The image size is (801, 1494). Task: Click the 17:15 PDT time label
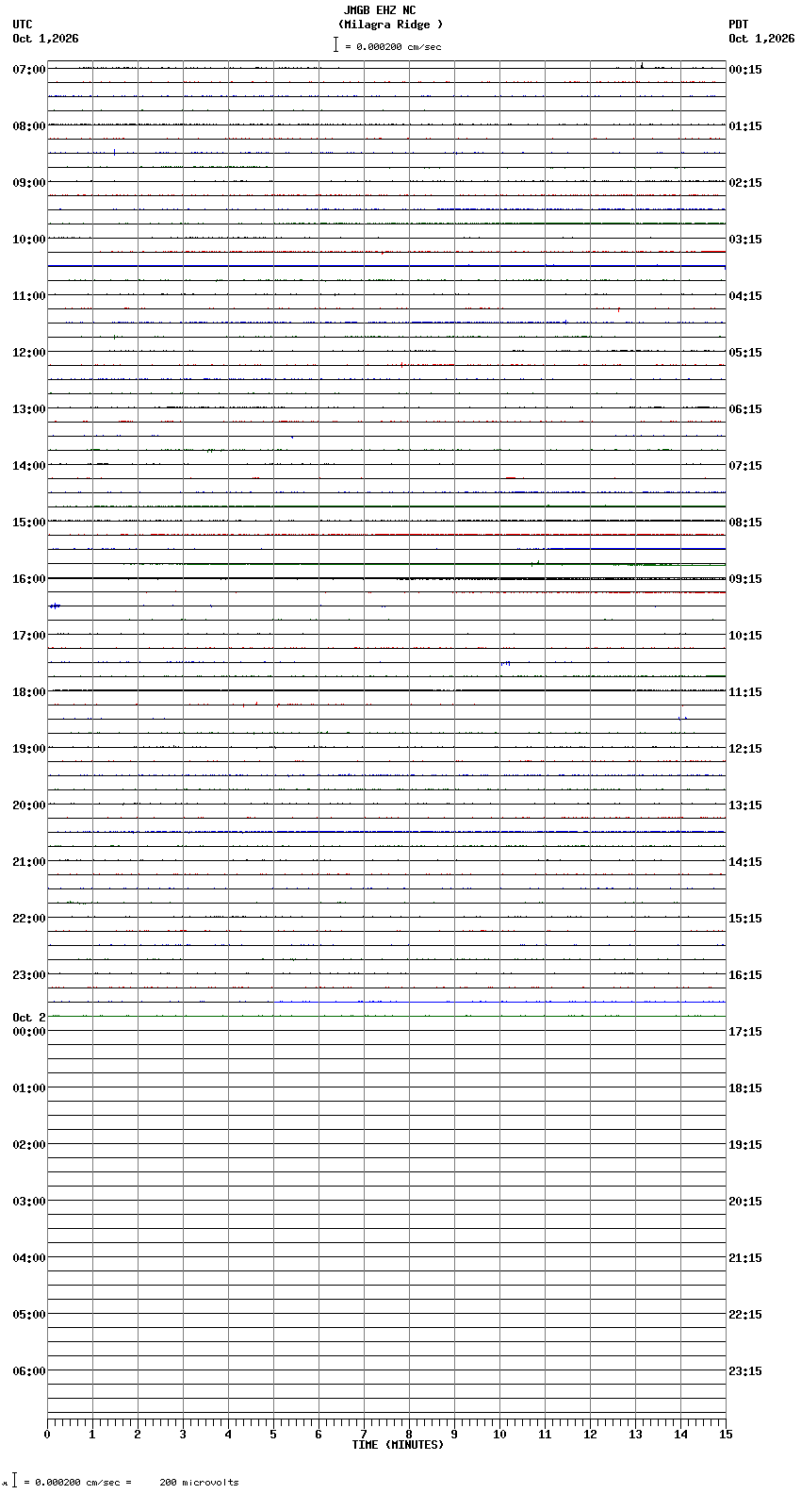pos(745,1032)
